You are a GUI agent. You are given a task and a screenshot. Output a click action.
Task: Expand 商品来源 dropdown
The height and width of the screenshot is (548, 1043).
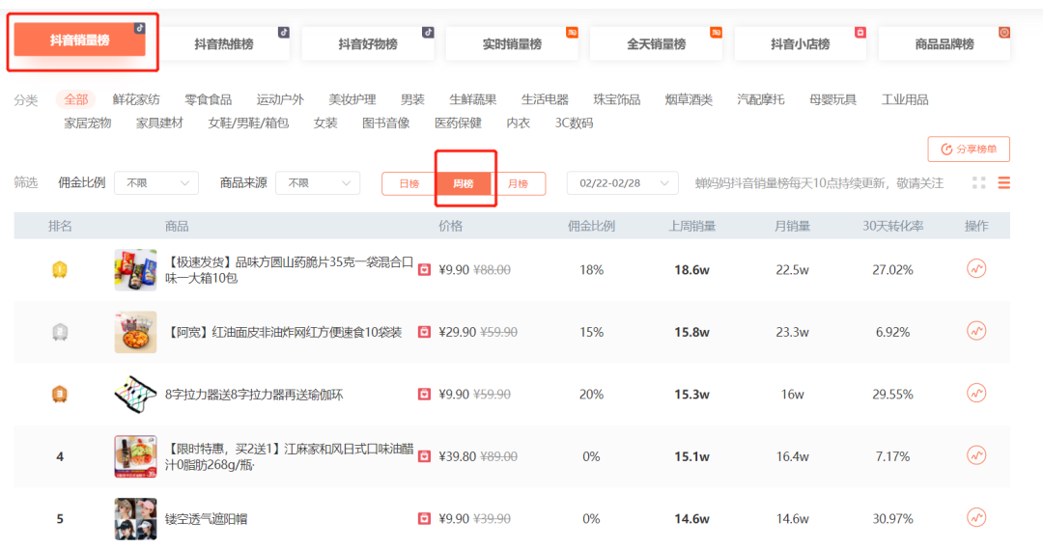point(318,182)
